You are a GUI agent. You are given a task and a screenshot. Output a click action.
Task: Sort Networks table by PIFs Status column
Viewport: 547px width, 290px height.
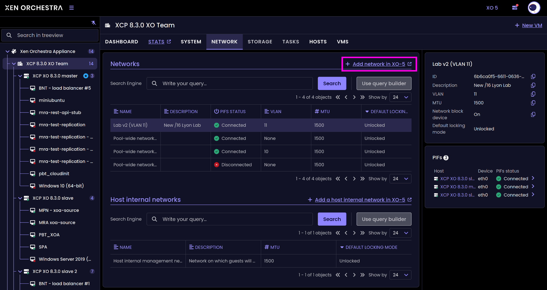coord(232,112)
